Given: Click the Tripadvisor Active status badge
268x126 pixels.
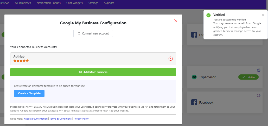Looking at the screenshot, I should click(x=248, y=77).
